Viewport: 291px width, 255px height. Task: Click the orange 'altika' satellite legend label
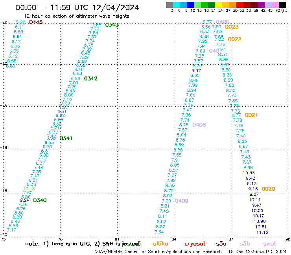click(x=160, y=244)
